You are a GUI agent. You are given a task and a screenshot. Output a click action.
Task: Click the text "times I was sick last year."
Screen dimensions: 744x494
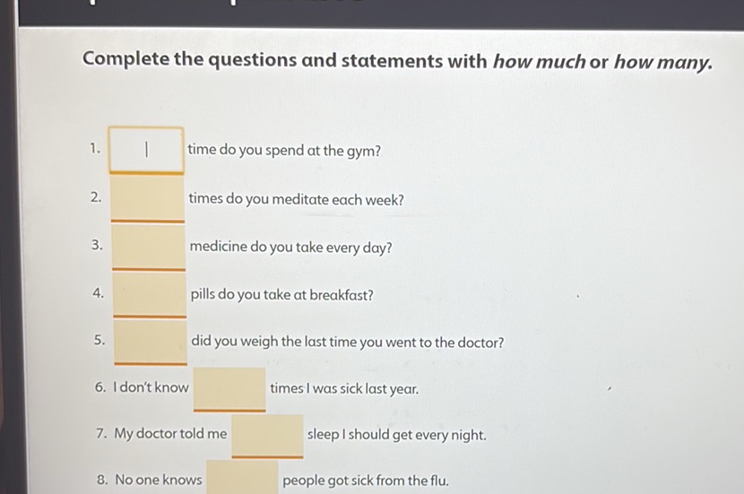(x=344, y=388)
